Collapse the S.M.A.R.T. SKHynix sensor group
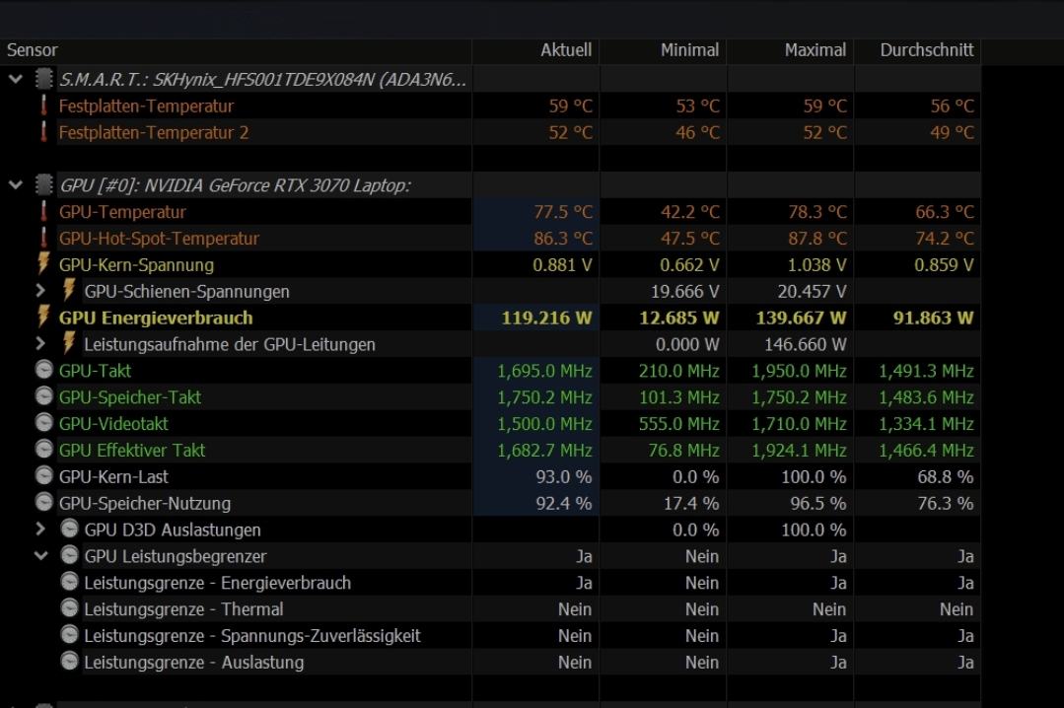 pos(16,79)
